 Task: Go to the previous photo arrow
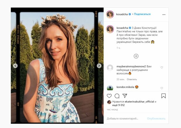(15, 66)
